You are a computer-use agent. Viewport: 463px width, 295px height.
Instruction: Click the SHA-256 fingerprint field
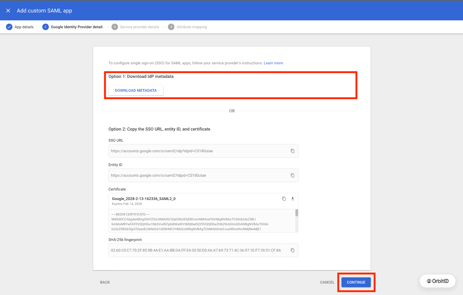pos(203,250)
